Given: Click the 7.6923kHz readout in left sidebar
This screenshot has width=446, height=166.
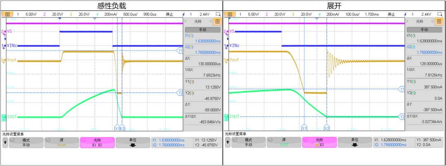Looking at the screenshot, I should (212, 75).
